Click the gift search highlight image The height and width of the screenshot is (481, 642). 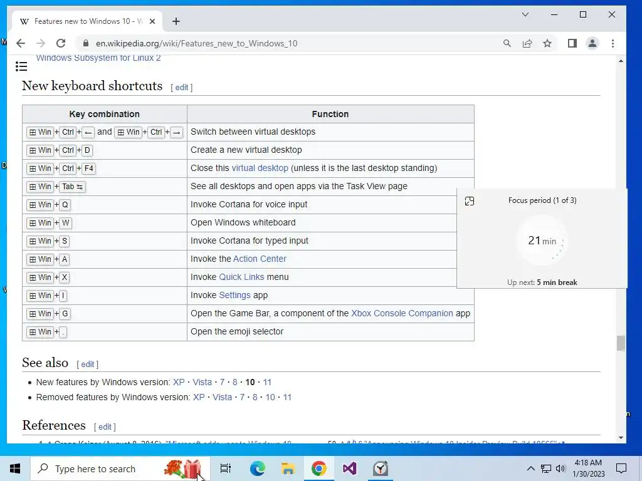[x=183, y=468]
